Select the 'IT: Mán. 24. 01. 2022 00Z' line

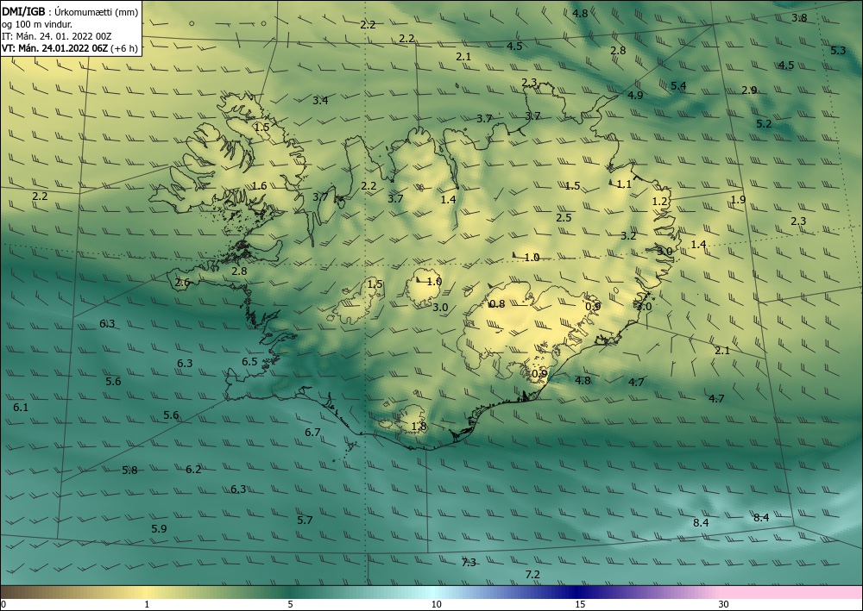[57, 36]
